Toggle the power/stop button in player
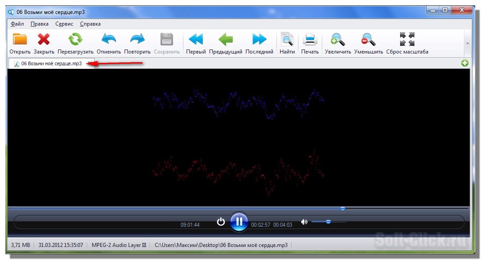This screenshot has width=481, height=260. point(221,221)
